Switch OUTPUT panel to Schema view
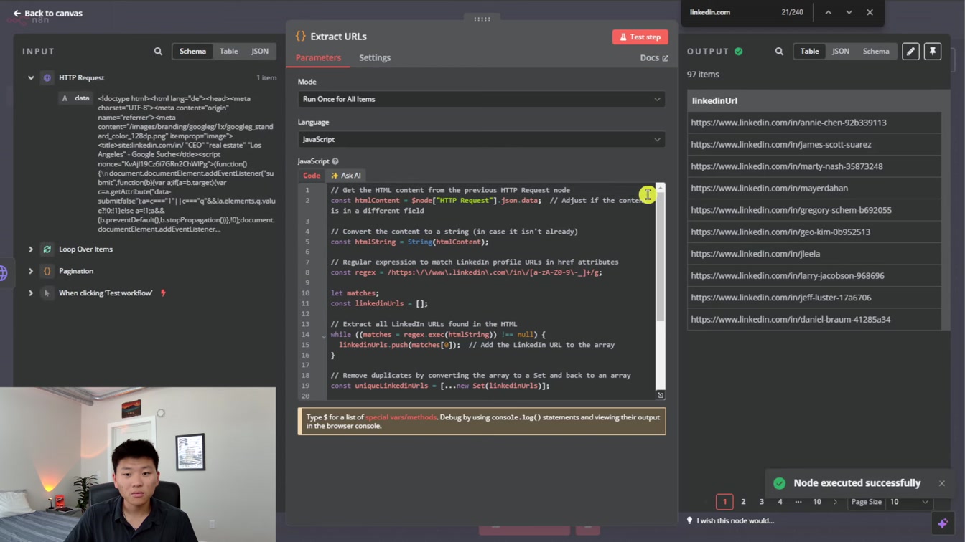This screenshot has width=965, height=542. [x=876, y=52]
